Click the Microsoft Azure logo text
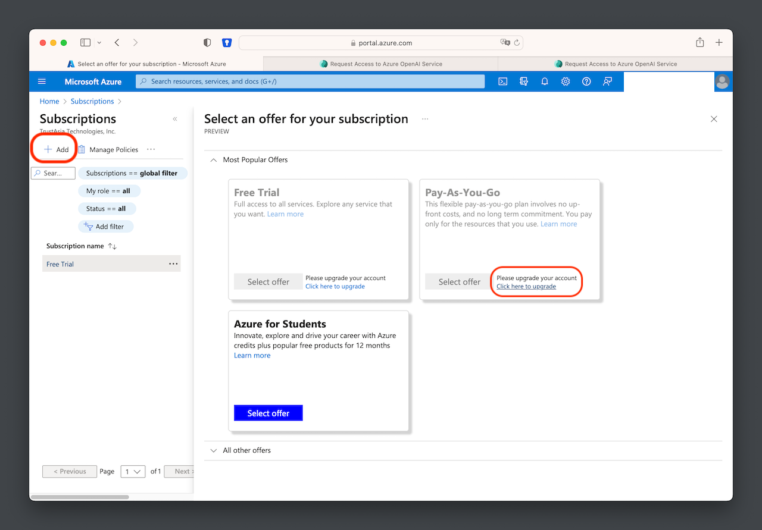Screen dimensions: 762x530 tap(93, 81)
